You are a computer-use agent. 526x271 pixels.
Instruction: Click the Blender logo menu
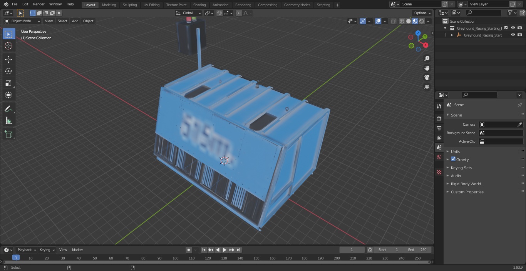click(6, 4)
